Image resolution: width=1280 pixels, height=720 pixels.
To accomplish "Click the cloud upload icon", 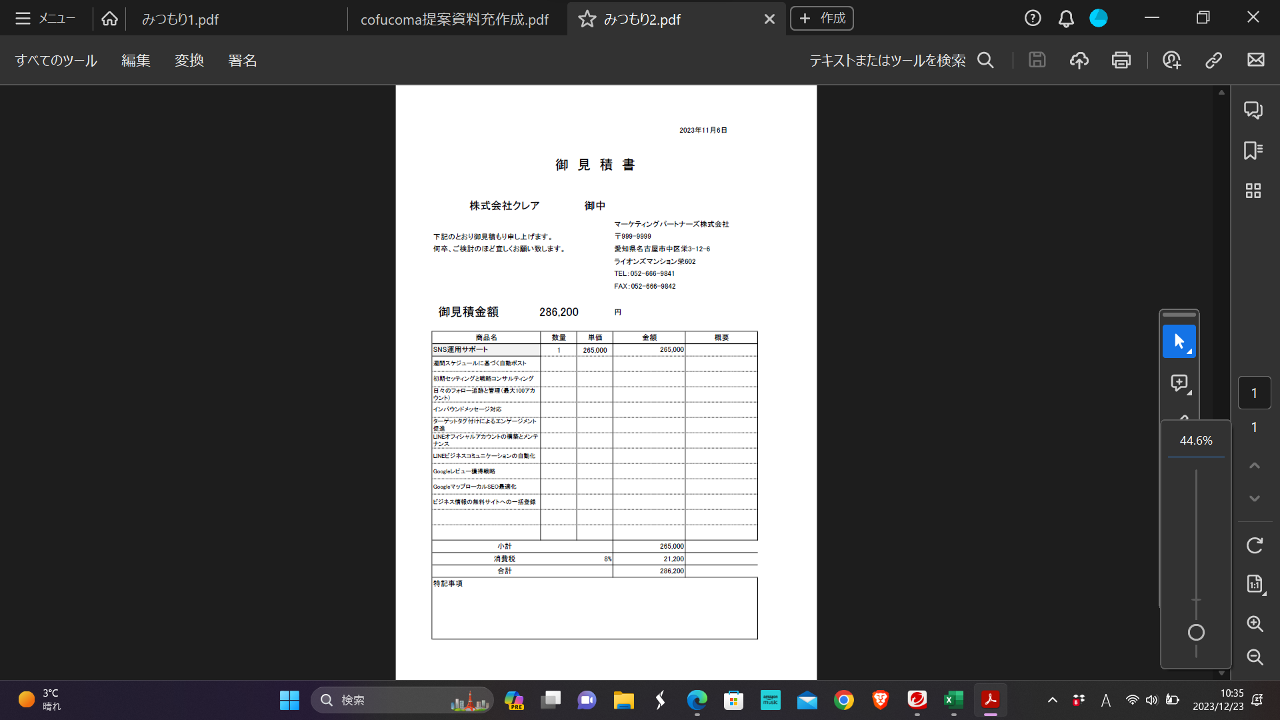I will point(1079,60).
